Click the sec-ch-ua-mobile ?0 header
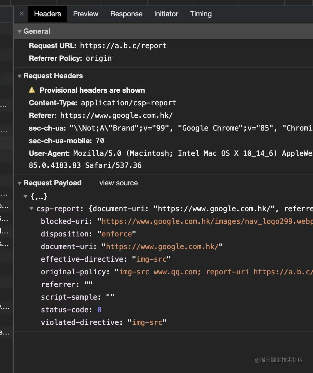This screenshot has height=373, width=313. tap(66, 141)
